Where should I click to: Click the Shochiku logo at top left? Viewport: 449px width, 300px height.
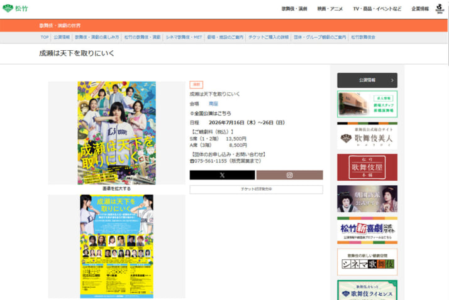coord(16,8)
